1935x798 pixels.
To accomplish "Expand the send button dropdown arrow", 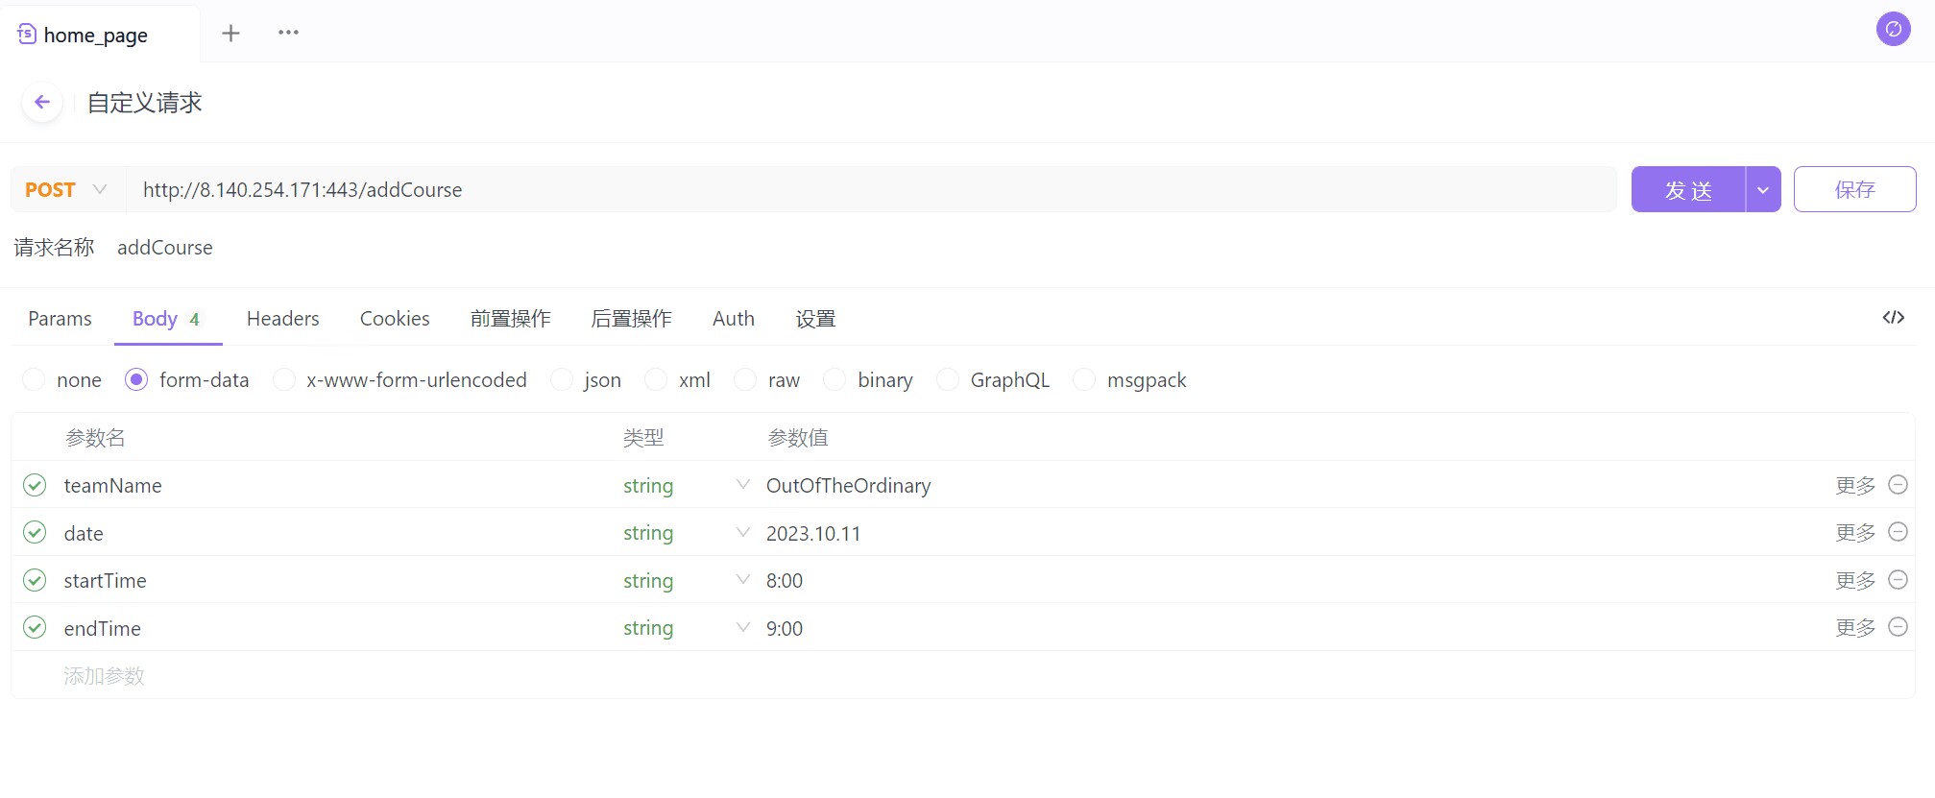I will click(x=1763, y=190).
